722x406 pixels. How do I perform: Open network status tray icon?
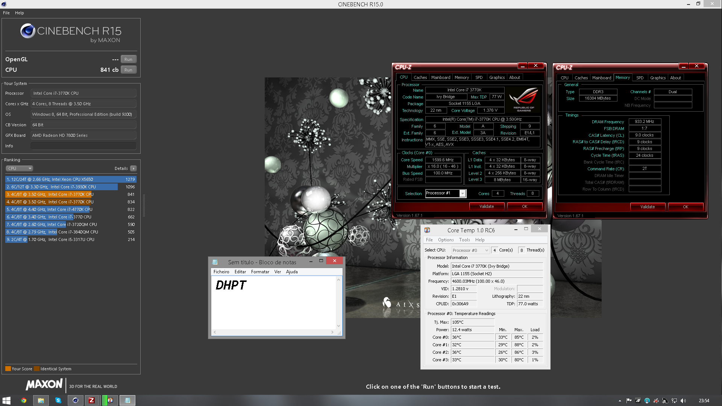(674, 401)
